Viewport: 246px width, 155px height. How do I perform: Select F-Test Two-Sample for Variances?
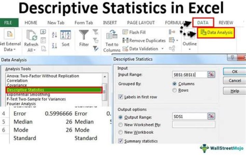pos(36,99)
